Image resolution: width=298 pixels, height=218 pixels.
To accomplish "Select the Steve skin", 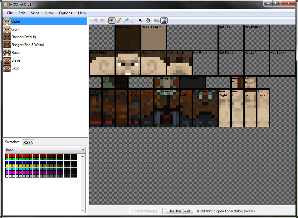I will pyautogui.click(x=45, y=60).
